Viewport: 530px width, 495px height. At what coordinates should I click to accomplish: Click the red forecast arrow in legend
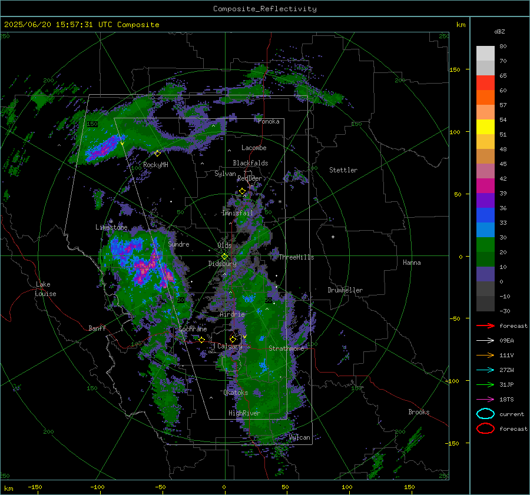click(485, 325)
